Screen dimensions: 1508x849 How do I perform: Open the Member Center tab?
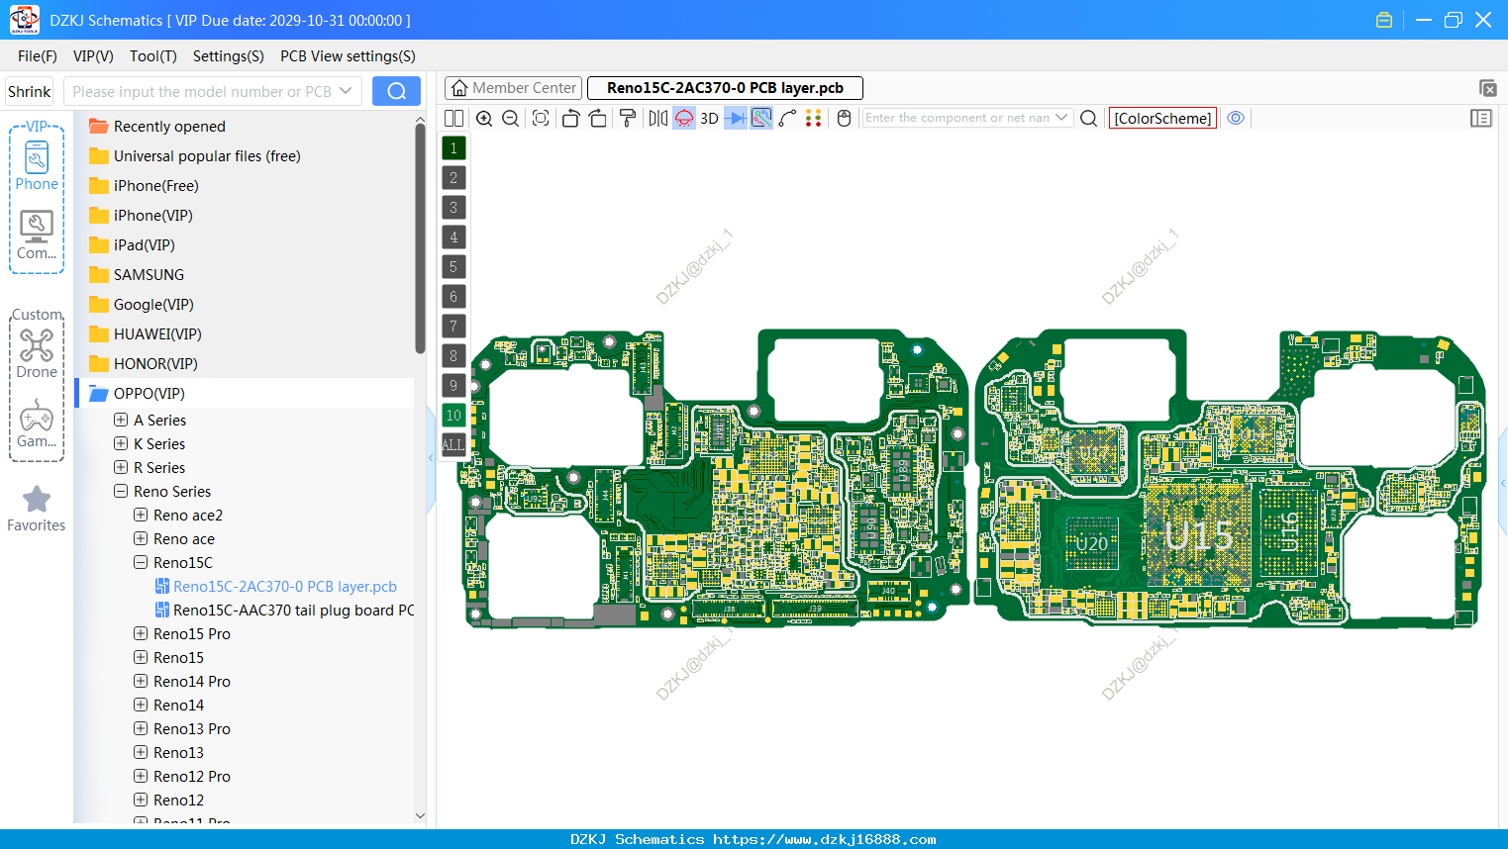(x=514, y=88)
